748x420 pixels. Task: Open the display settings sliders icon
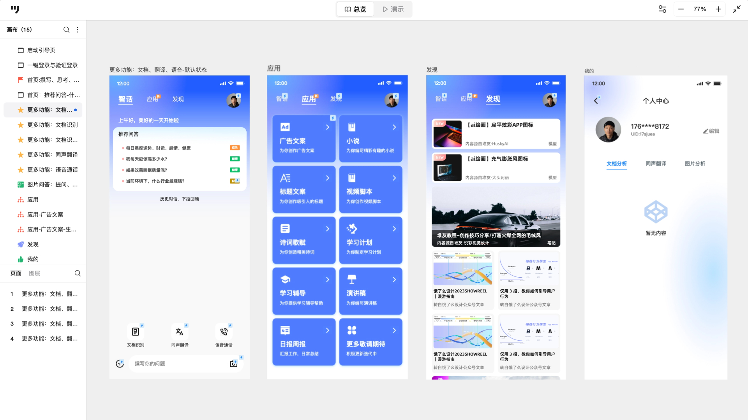(662, 9)
